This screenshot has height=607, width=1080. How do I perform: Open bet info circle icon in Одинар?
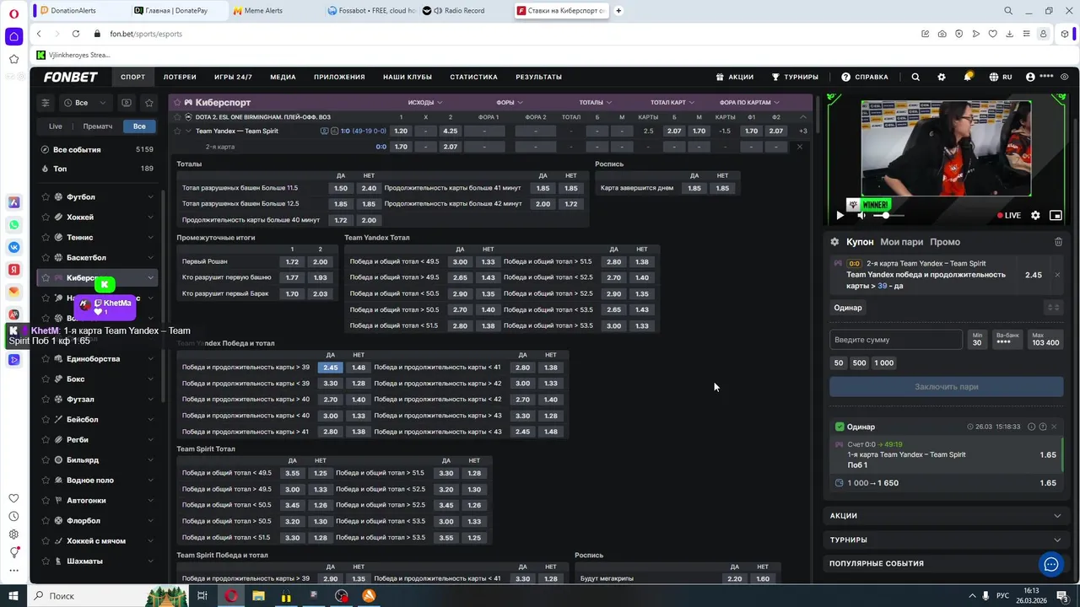1031,427
